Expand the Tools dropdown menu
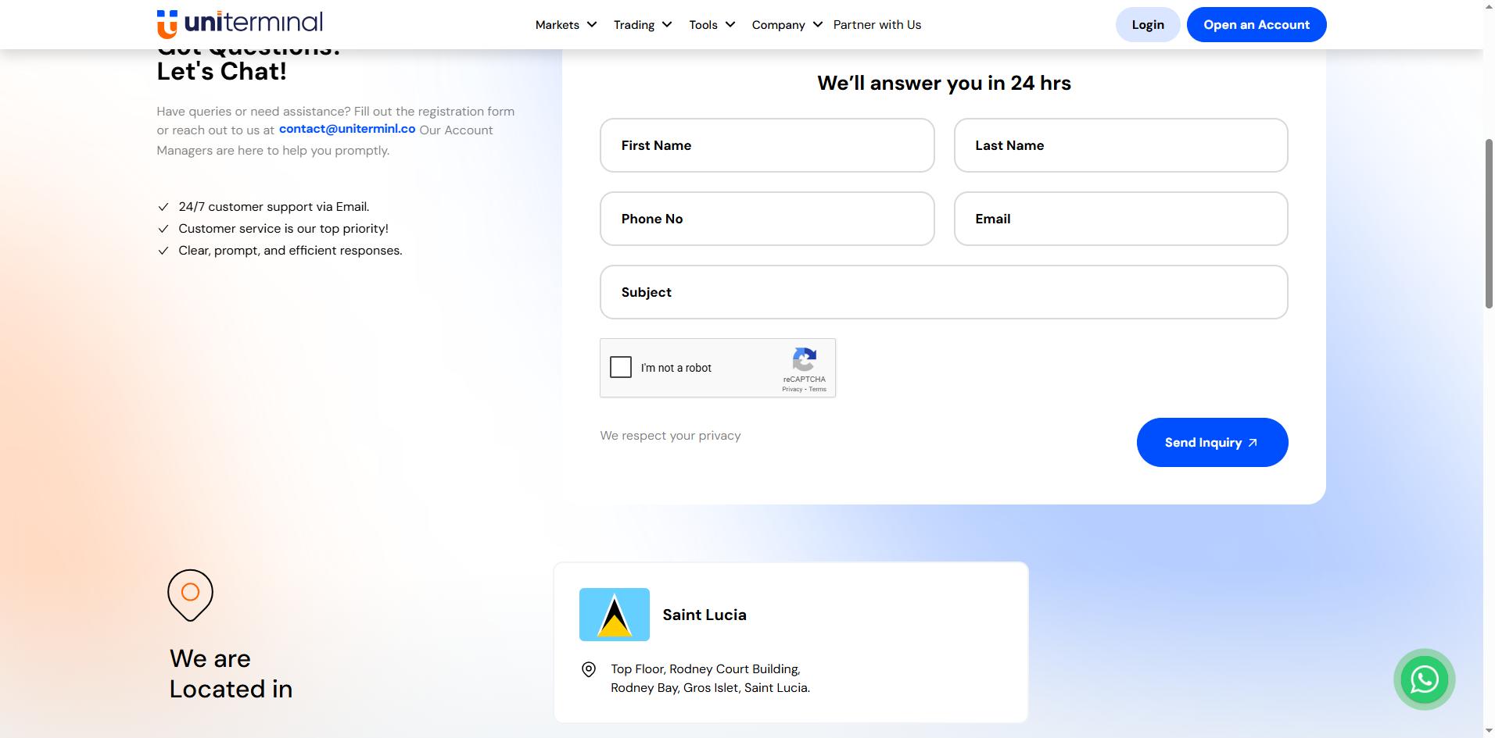This screenshot has height=738, width=1495. (x=712, y=25)
